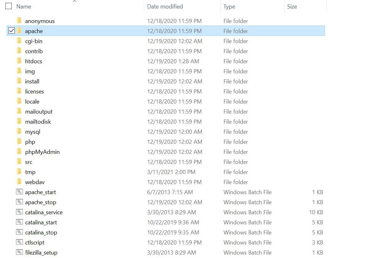Select the apache_stop file name

[x=41, y=202]
